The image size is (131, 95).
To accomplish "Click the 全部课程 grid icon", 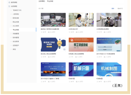I will pyautogui.click(x=9, y=6).
